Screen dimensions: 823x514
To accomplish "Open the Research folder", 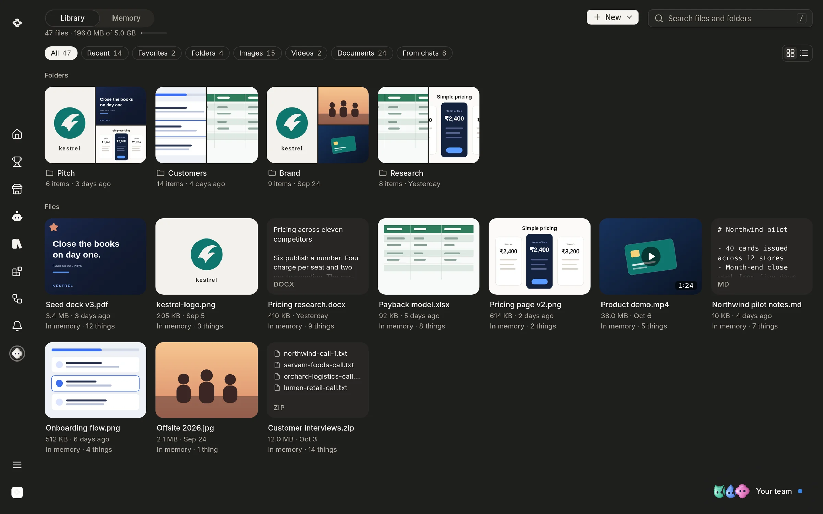I will click(x=429, y=125).
